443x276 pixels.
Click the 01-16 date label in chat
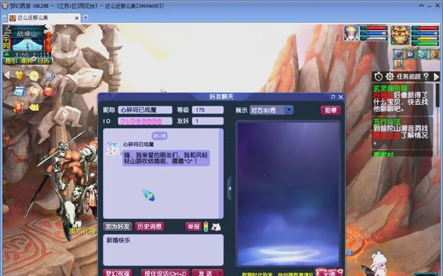pos(160,136)
